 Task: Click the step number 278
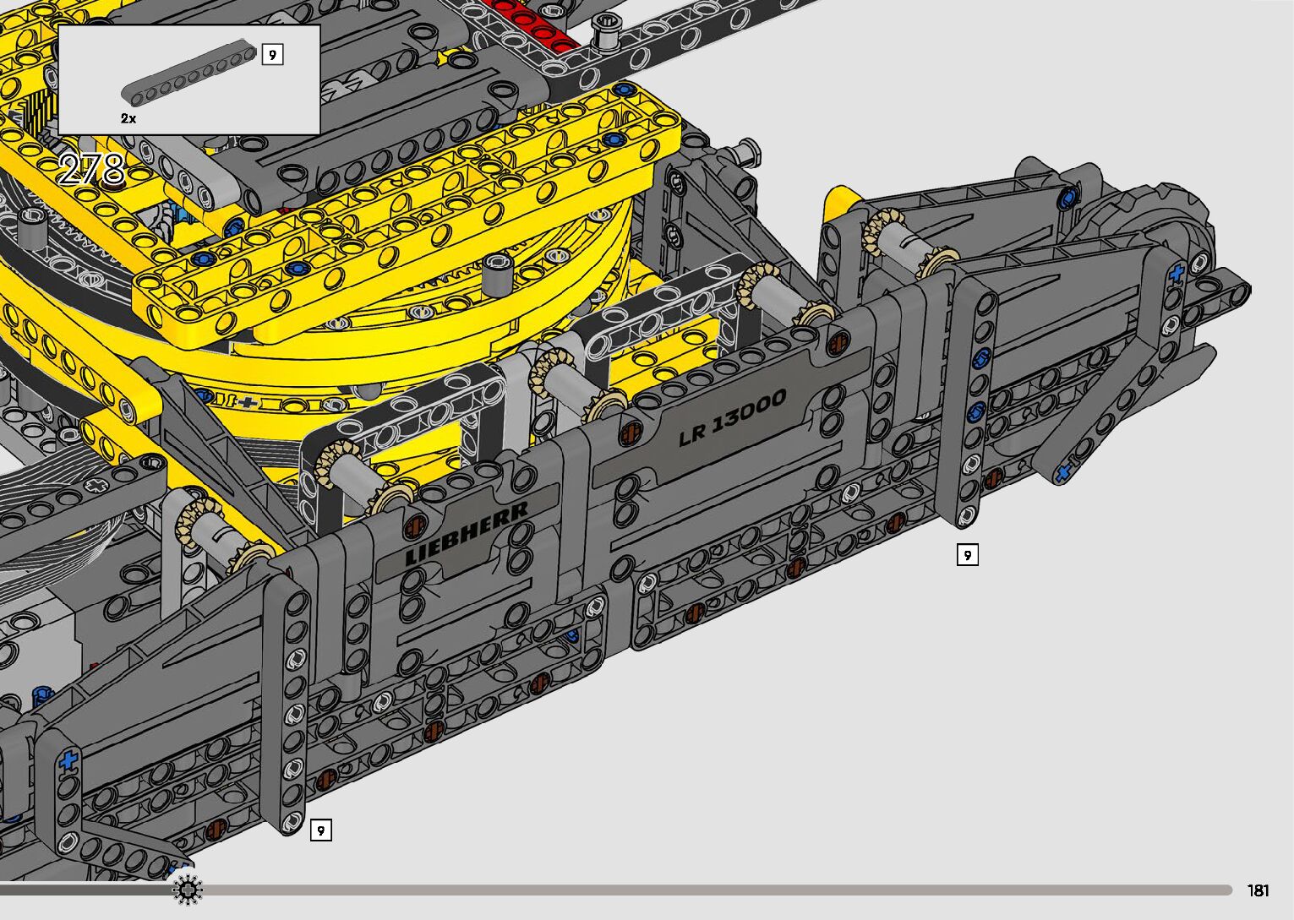(x=92, y=171)
